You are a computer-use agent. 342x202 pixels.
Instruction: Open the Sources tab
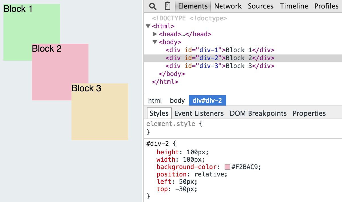pyautogui.click(x=261, y=6)
